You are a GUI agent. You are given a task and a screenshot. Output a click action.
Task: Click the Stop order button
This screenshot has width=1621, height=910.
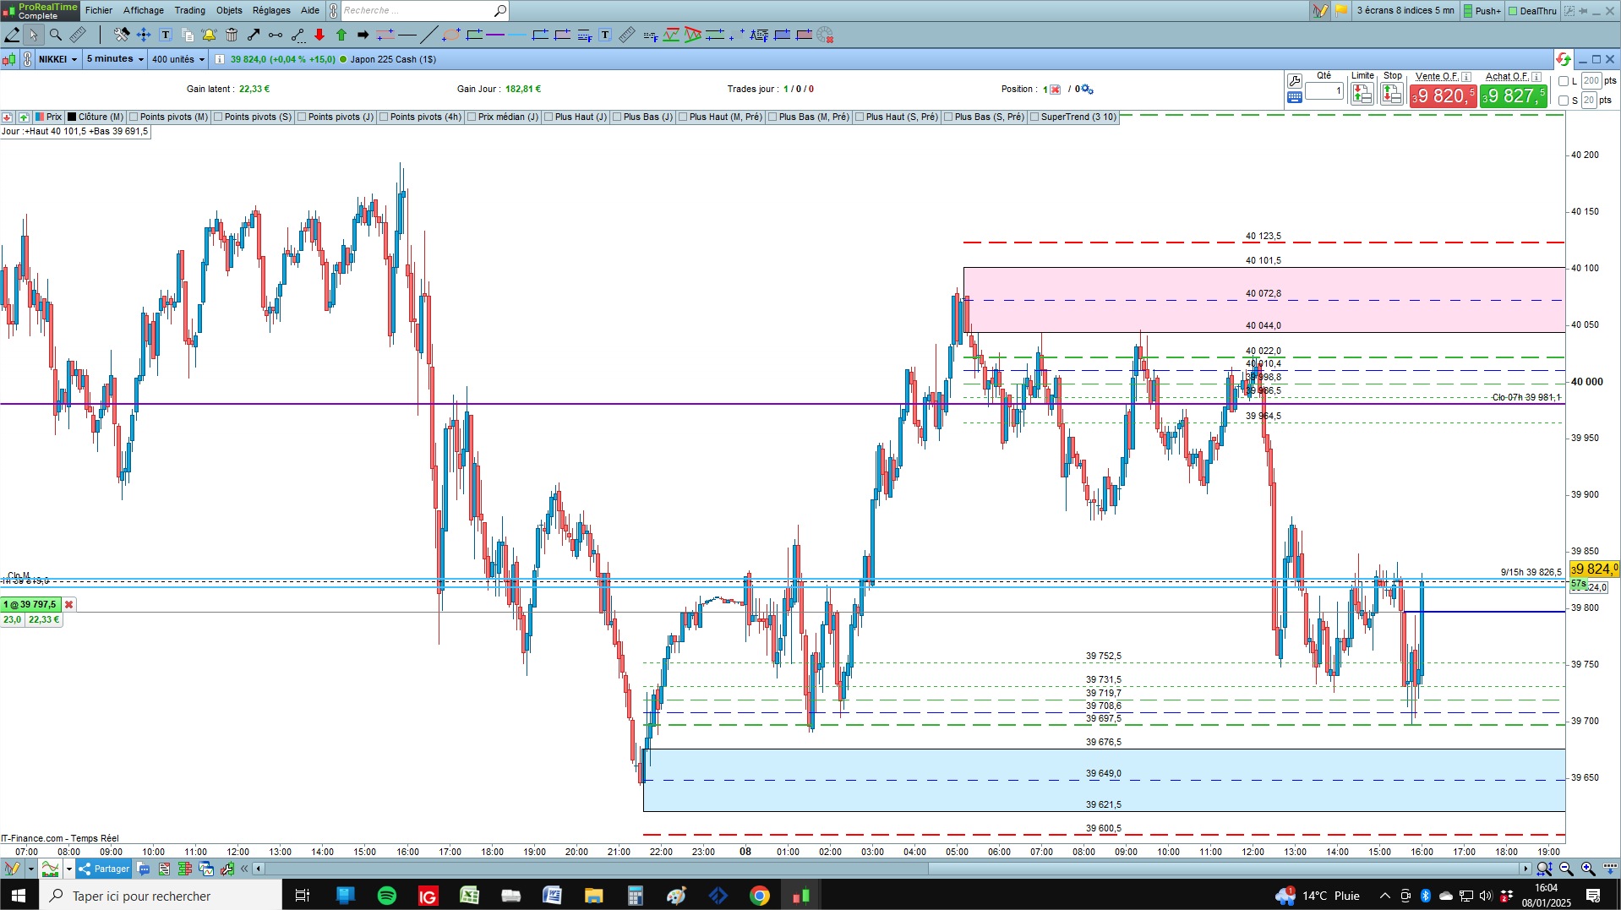1392,93
